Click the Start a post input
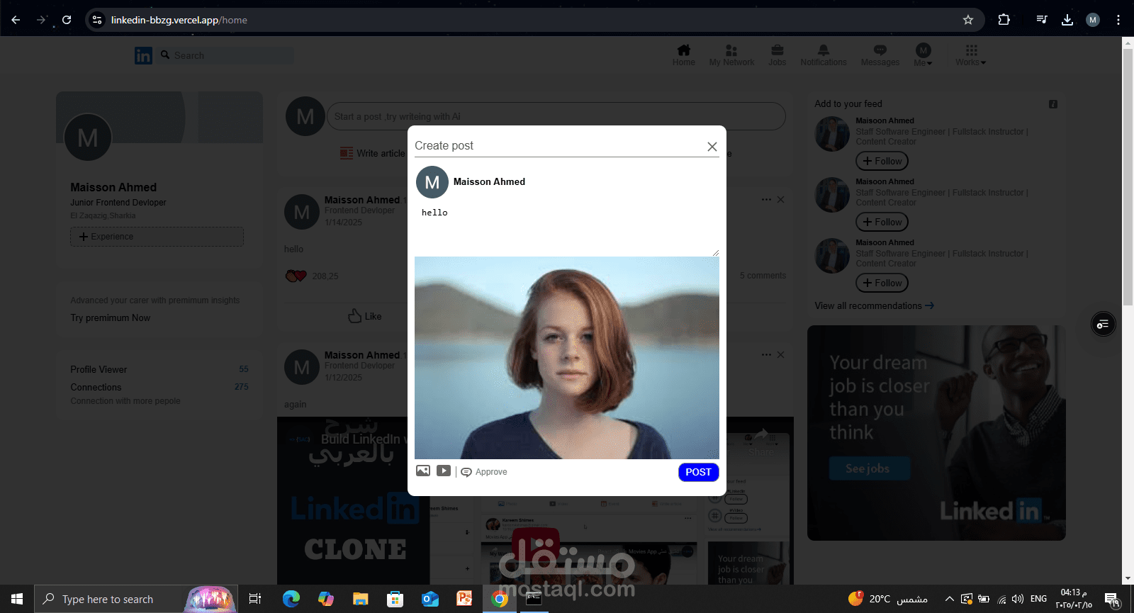The image size is (1134, 613). [556, 116]
